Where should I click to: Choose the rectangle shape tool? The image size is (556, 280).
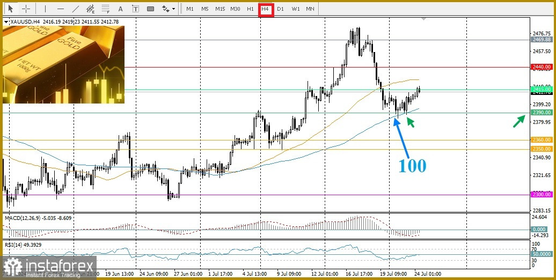pyautogui.click(x=150, y=9)
